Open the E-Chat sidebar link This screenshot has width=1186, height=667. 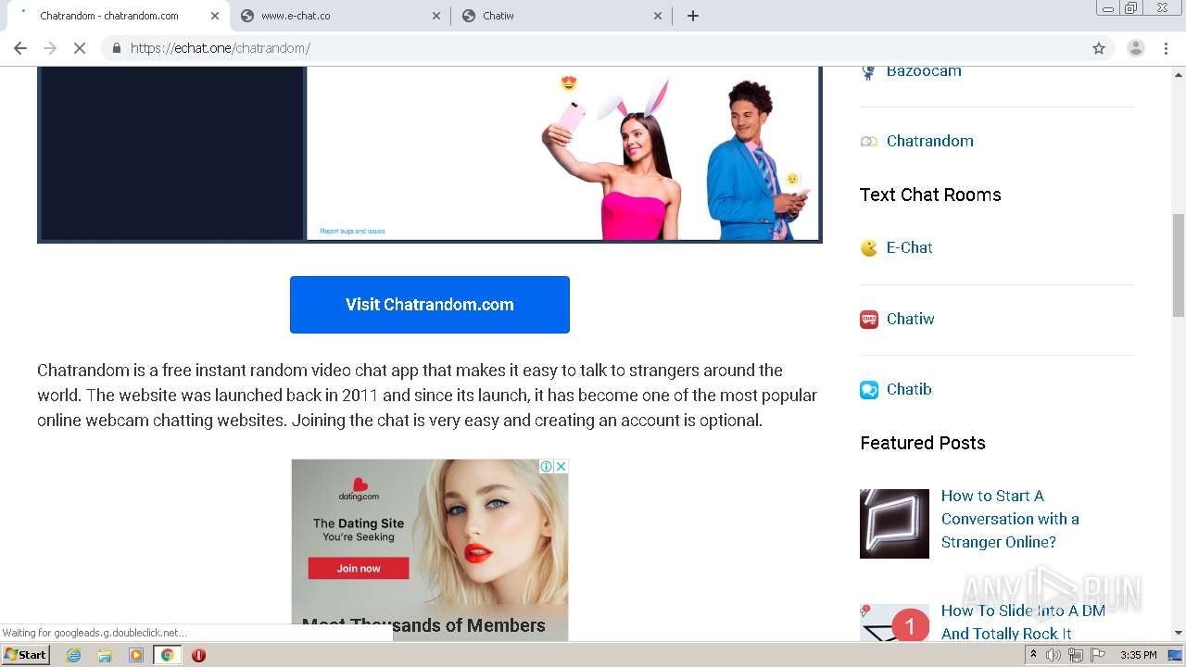click(x=909, y=247)
